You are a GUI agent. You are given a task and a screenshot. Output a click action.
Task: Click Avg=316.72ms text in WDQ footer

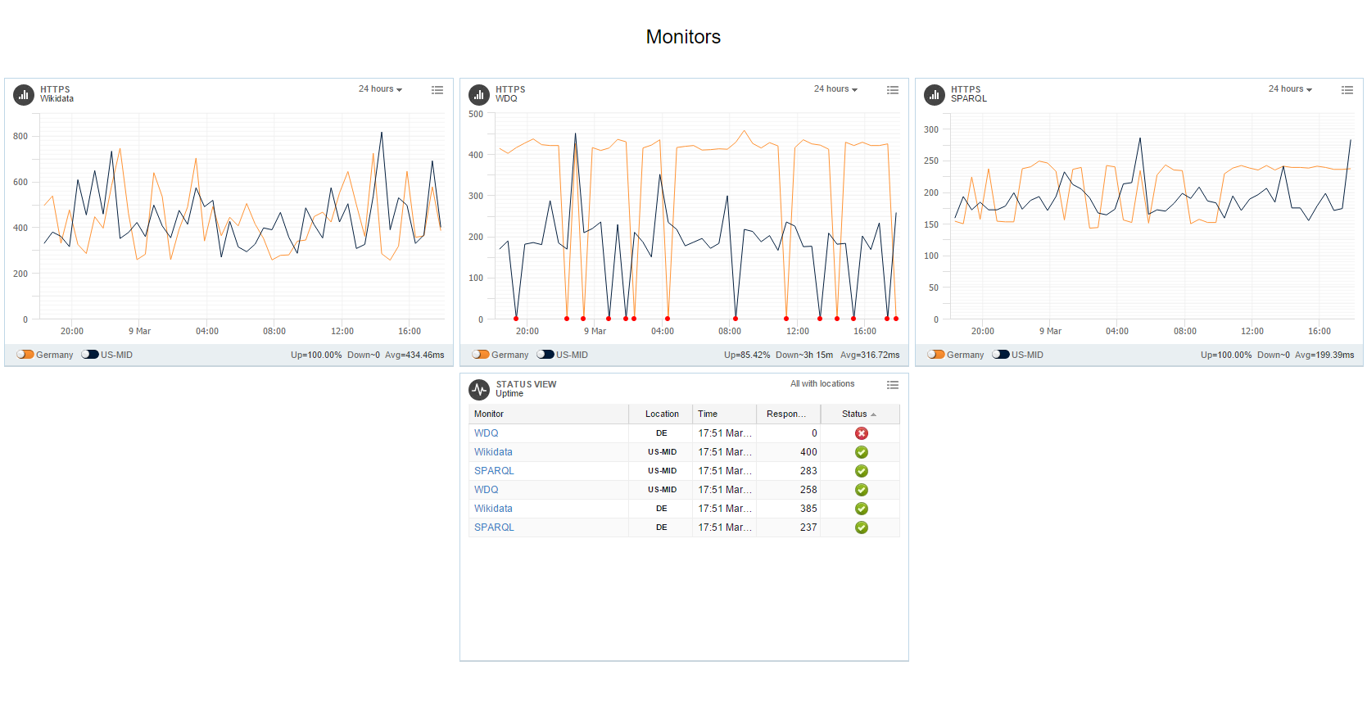point(870,355)
